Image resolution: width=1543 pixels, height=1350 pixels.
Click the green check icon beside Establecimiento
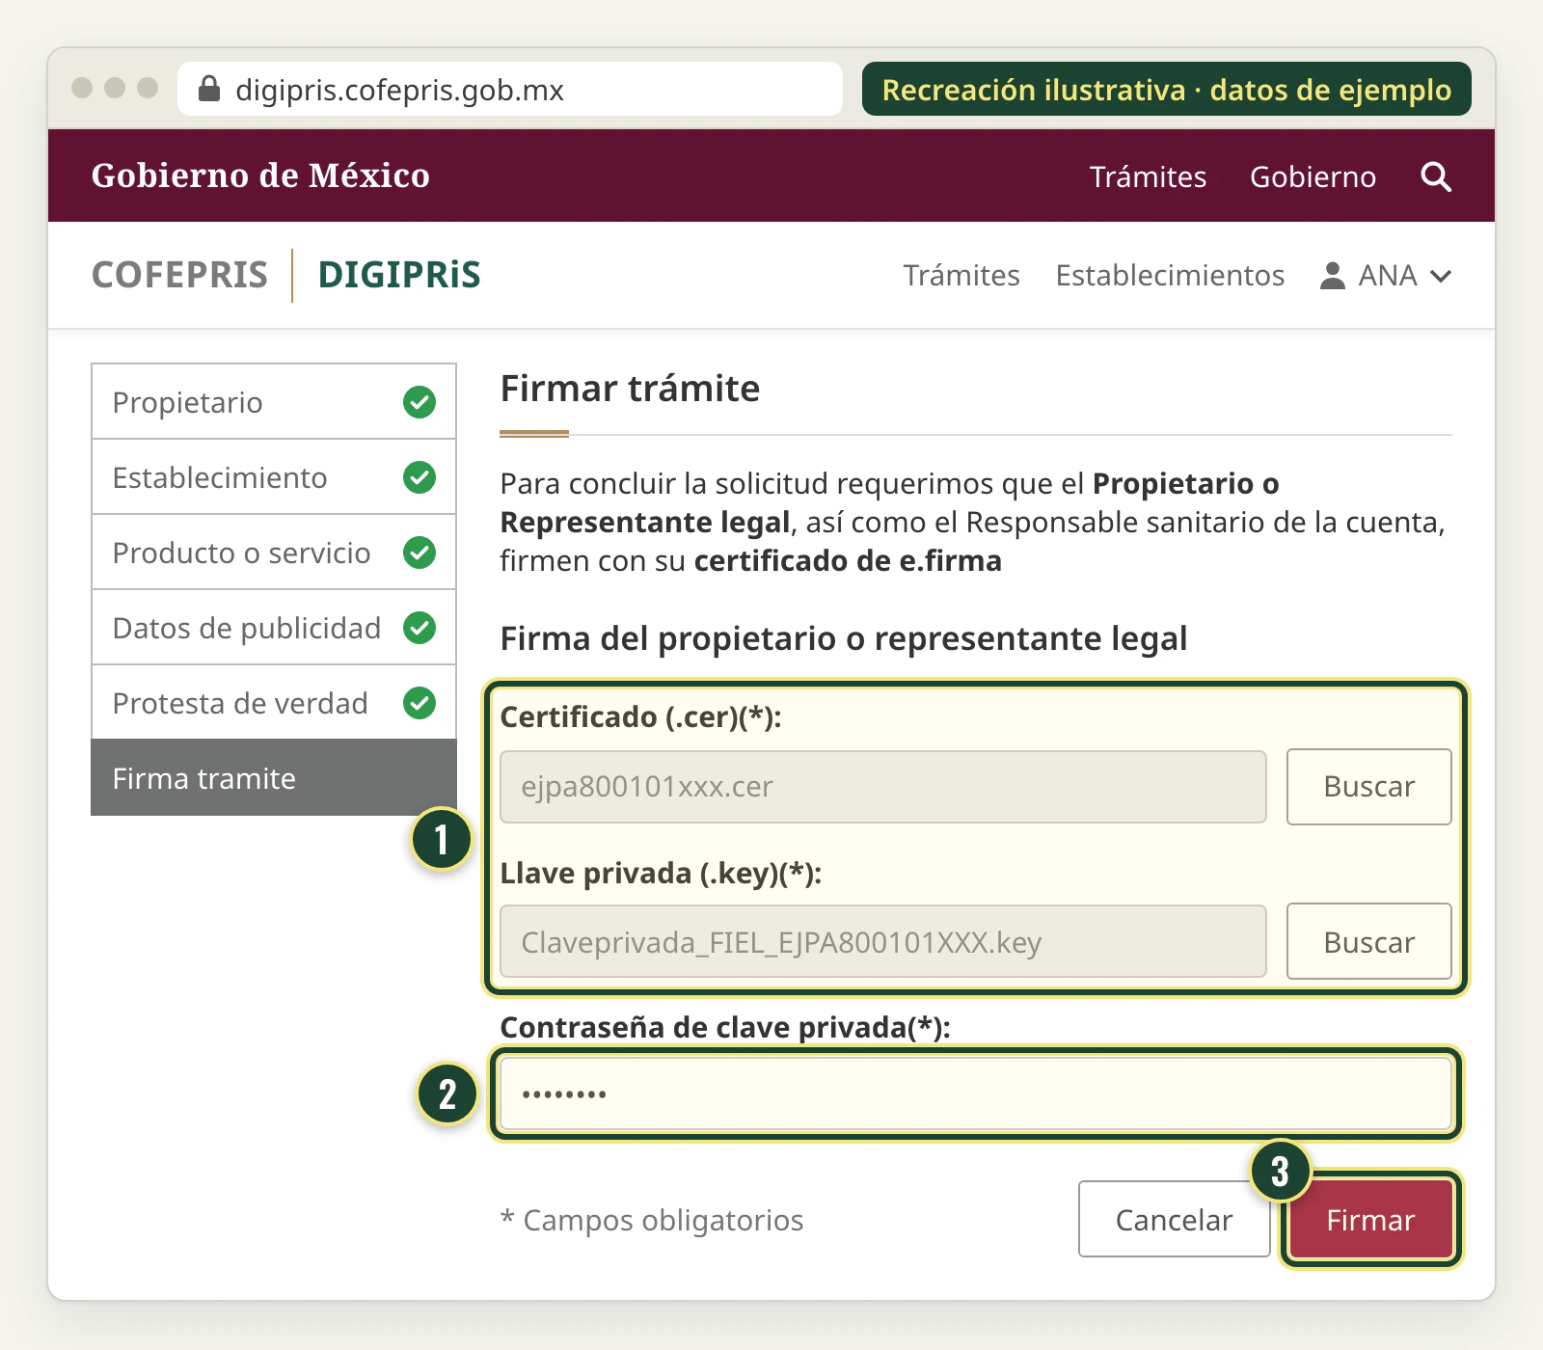tap(420, 477)
